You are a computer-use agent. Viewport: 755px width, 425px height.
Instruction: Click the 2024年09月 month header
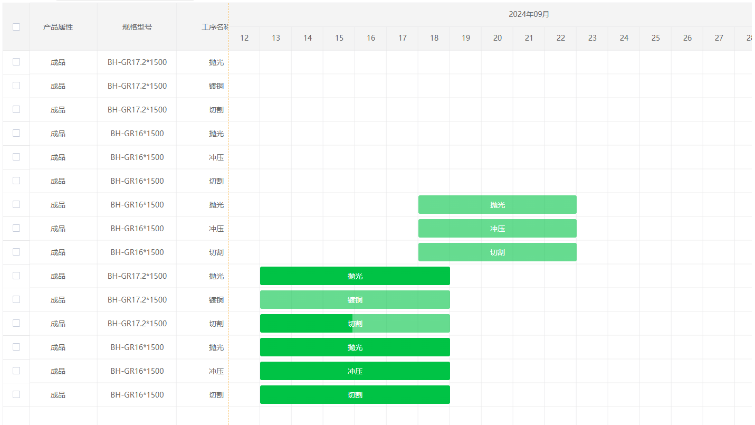point(529,14)
